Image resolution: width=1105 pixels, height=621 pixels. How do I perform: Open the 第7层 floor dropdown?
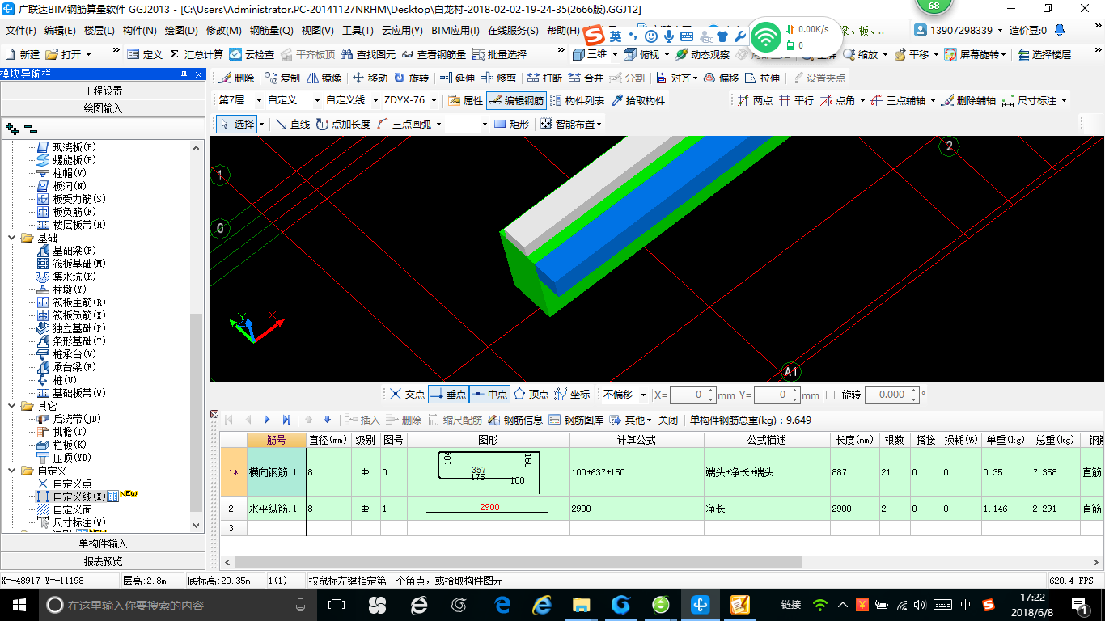pyautogui.click(x=259, y=101)
